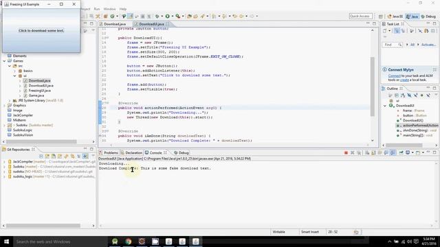The height and width of the screenshot is (247, 440).
Task: Open the Help menu
Action: [x=122, y=9]
